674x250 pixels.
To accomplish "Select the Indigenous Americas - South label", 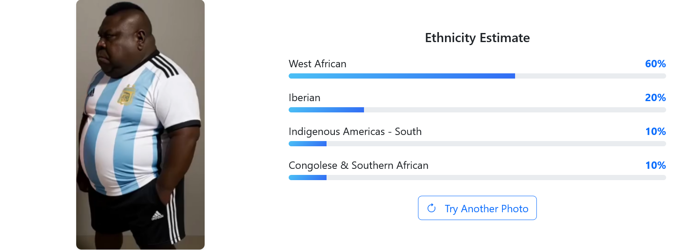I will click(x=355, y=132).
